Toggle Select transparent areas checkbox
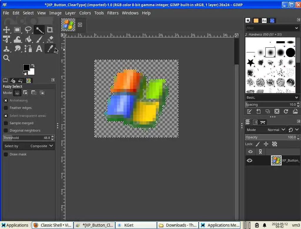The height and width of the screenshot is (229, 301). [6, 116]
